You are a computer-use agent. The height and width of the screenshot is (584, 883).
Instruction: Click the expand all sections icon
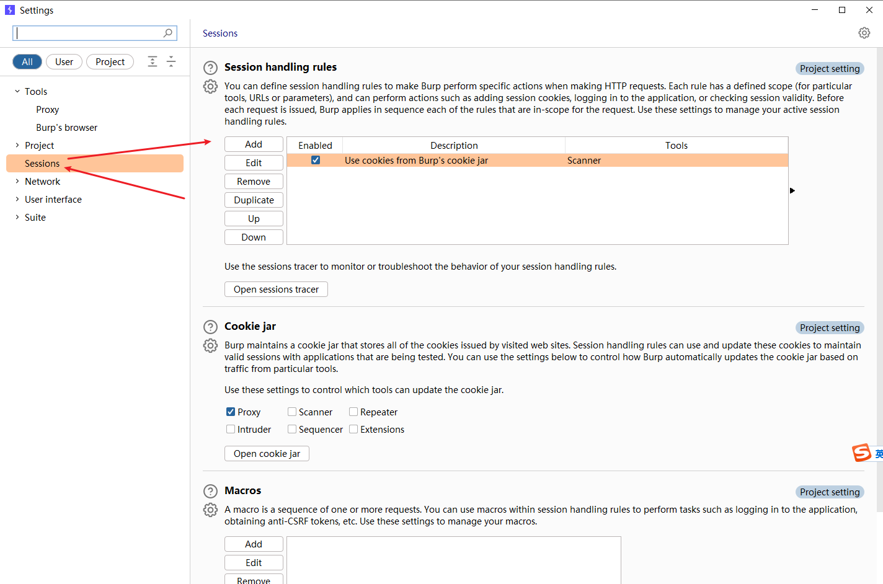(153, 61)
